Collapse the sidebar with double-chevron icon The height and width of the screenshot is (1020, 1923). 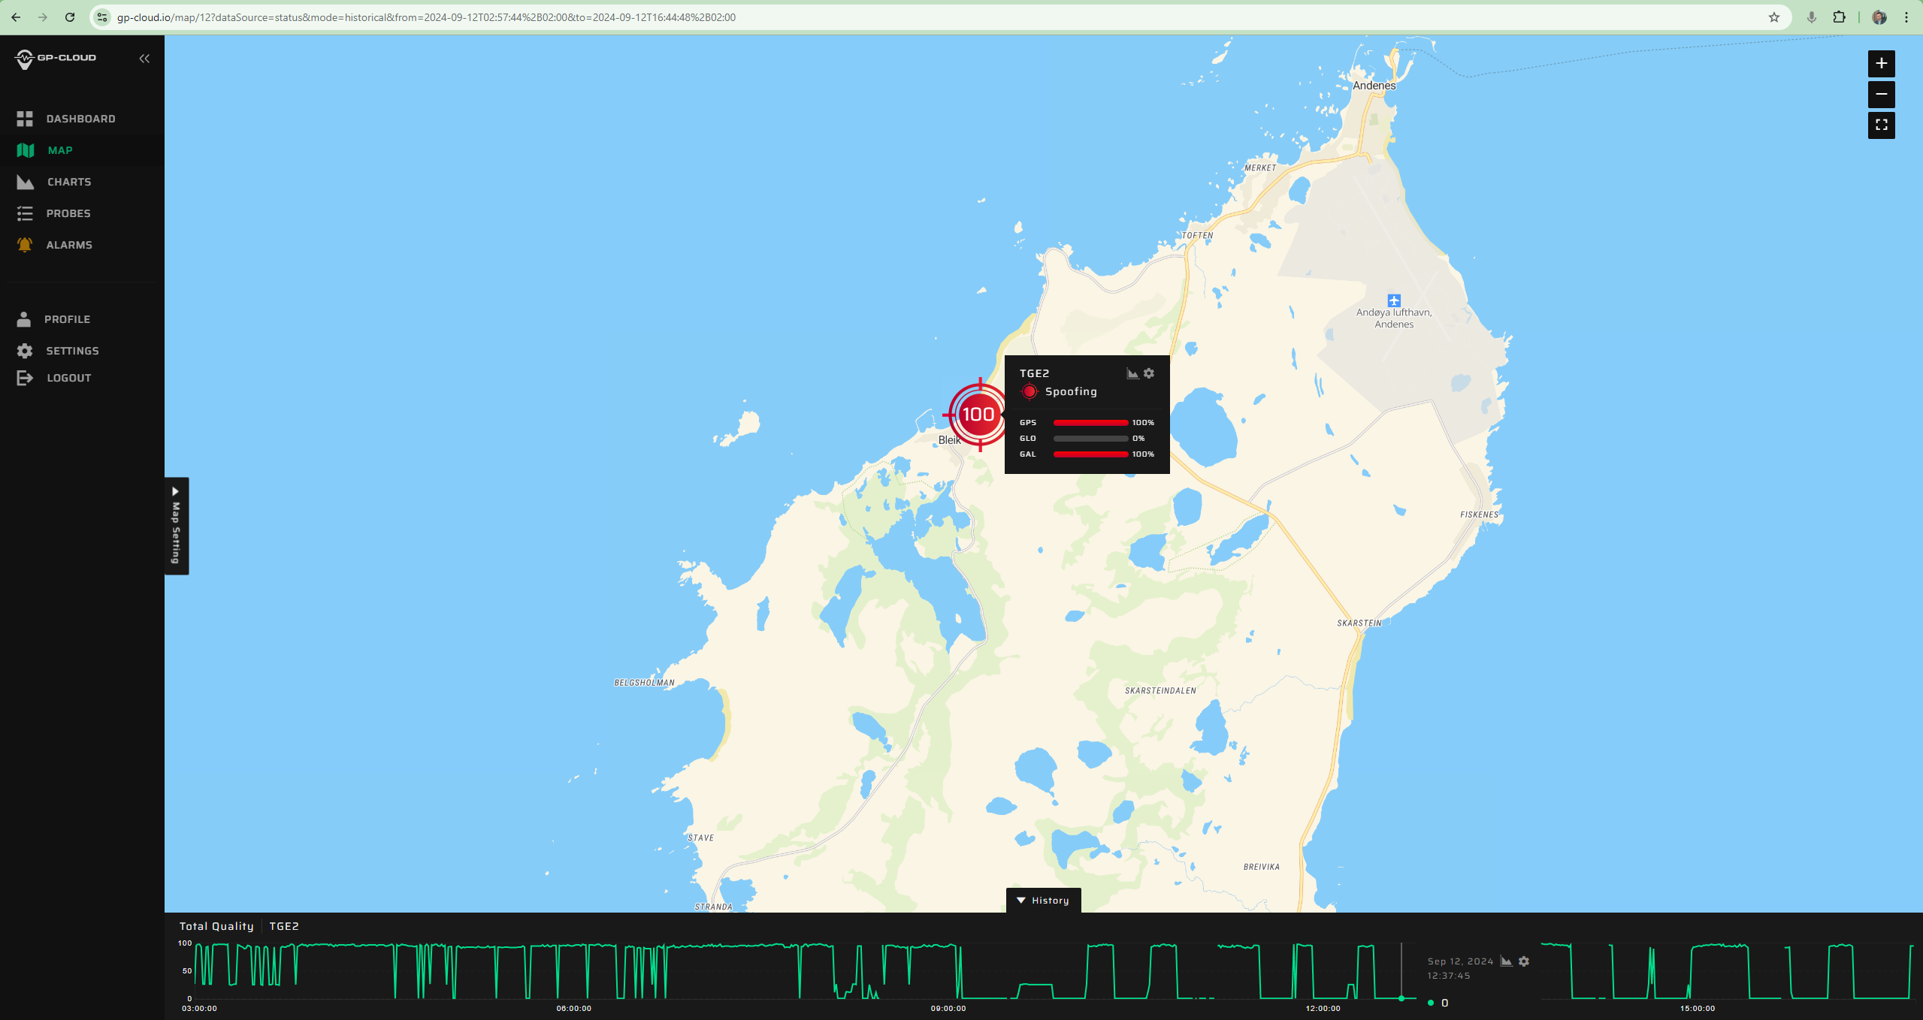point(144,59)
